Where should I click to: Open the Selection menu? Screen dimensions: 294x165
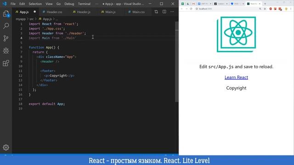point(35,4)
